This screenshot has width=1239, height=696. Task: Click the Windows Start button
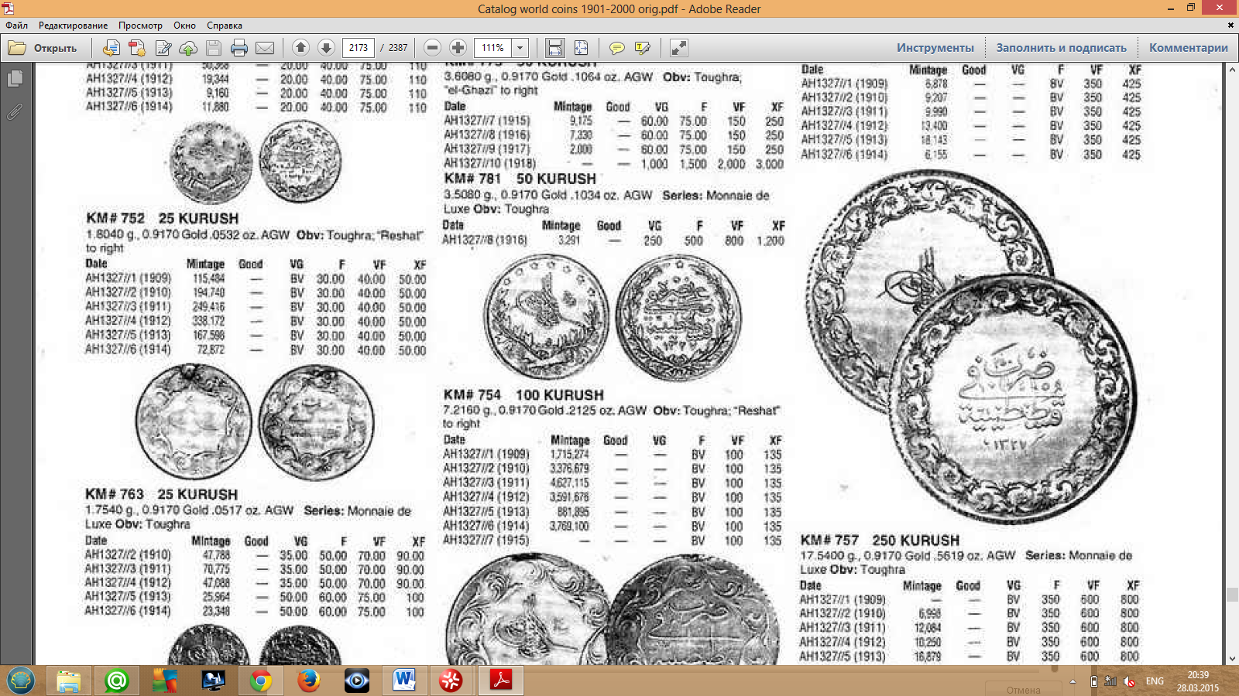[x=20, y=681]
